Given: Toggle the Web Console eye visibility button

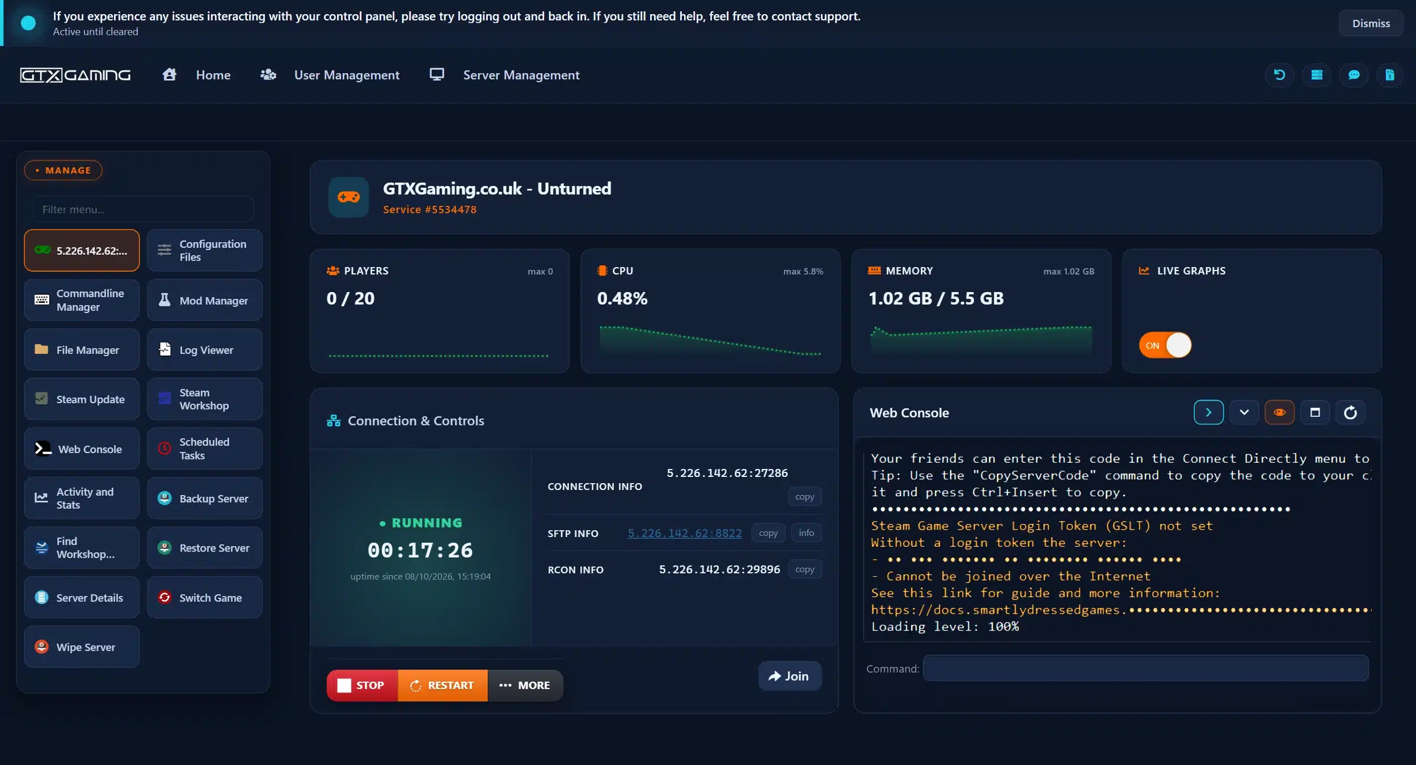Looking at the screenshot, I should [1279, 412].
